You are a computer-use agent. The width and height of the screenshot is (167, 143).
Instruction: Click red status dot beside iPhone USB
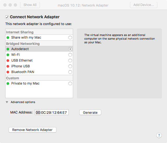(x=8, y=66)
